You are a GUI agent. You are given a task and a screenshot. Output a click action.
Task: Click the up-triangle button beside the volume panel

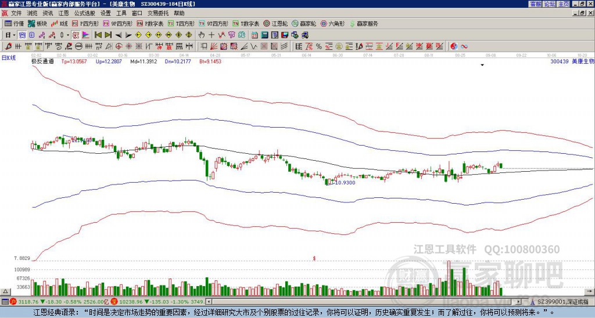click(5, 291)
